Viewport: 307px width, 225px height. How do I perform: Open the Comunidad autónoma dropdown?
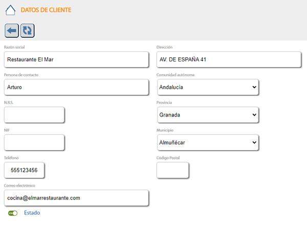(208, 87)
